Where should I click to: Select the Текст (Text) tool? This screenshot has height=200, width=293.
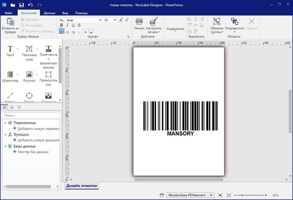10,50
